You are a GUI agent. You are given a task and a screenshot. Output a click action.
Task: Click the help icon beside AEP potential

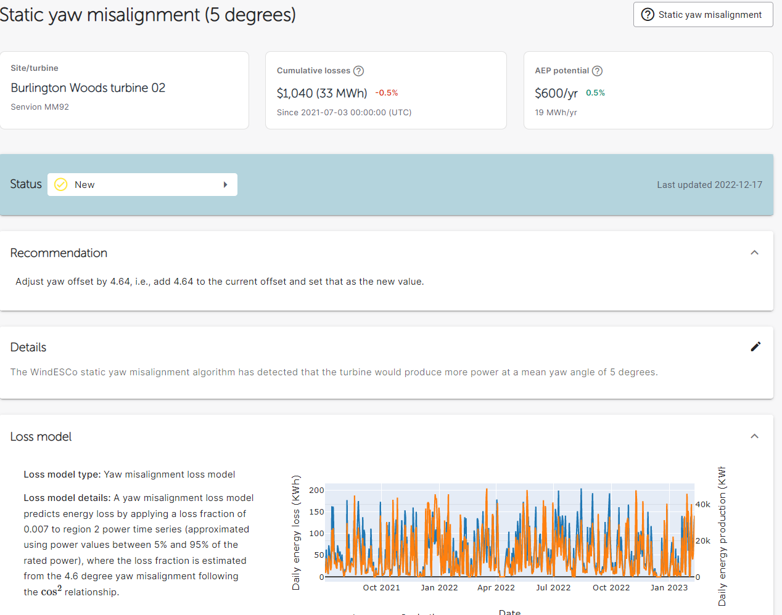597,71
